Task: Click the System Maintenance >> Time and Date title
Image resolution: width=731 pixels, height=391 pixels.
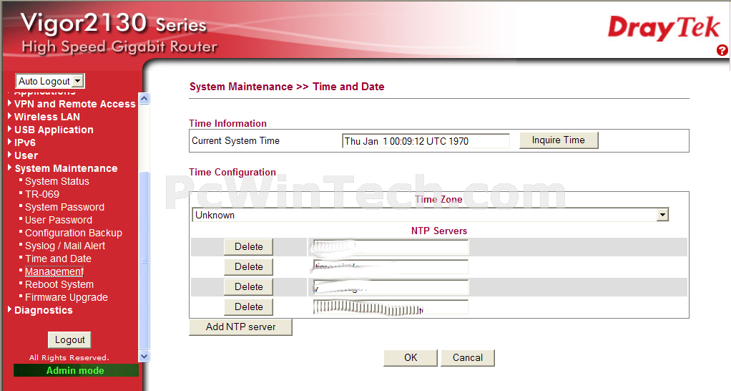Action: click(x=287, y=87)
